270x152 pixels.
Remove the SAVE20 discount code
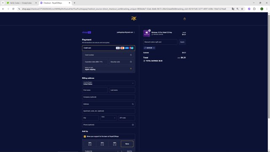(x=154, y=48)
